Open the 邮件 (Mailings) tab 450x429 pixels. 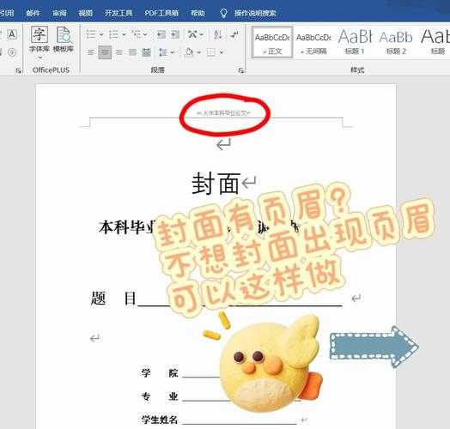coord(33,13)
